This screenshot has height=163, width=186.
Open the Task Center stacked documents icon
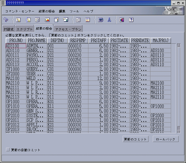tap(37, 20)
